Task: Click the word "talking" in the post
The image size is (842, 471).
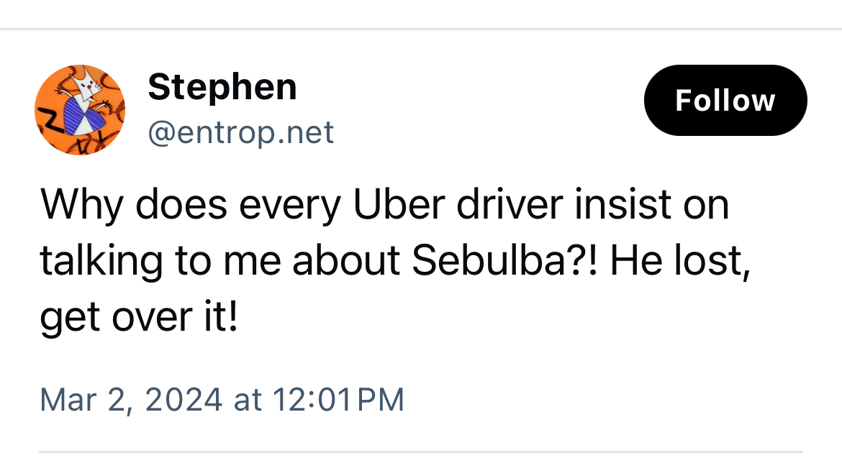Action: 100,262
